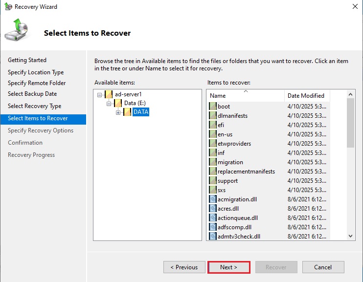Image resolution: width=363 pixels, height=282 pixels.
Task: Sort items by the Name column header
Action: click(245, 96)
